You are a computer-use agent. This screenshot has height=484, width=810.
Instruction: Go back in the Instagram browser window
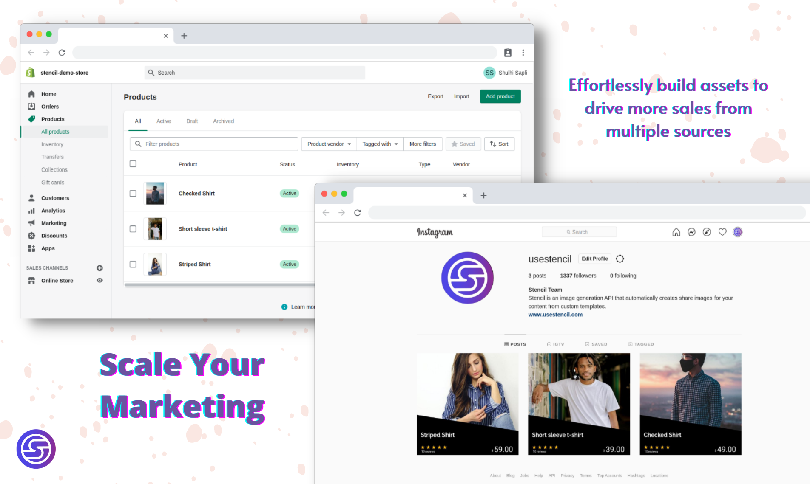click(326, 213)
